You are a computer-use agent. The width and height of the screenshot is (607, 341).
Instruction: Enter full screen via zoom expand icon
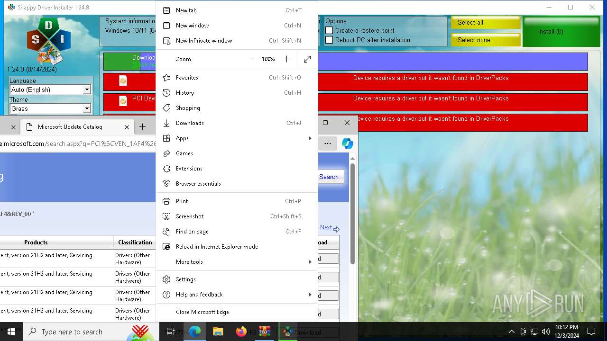(307, 59)
